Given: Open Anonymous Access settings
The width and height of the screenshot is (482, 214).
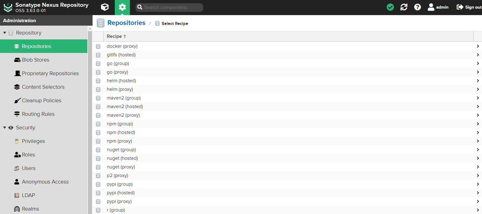Looking at the screenshot, I should (x=44, y=182).
